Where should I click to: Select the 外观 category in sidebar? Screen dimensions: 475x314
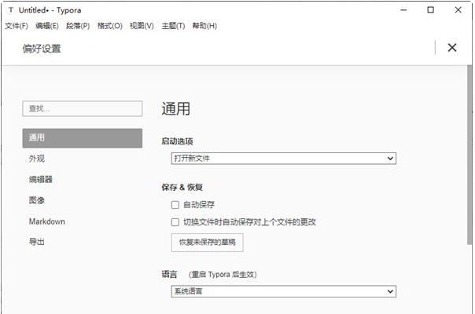[x=37, y=159]
